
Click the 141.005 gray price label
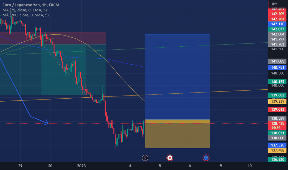[277, 61]
